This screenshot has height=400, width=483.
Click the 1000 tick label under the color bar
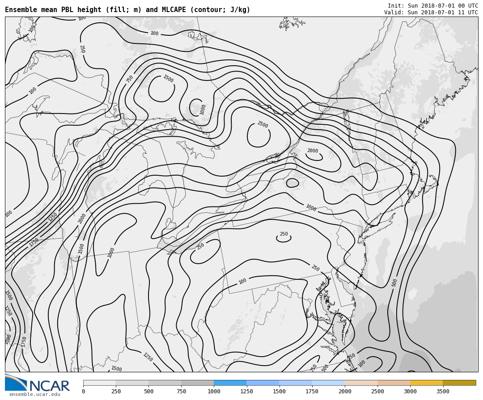click(x=214, y=392)
